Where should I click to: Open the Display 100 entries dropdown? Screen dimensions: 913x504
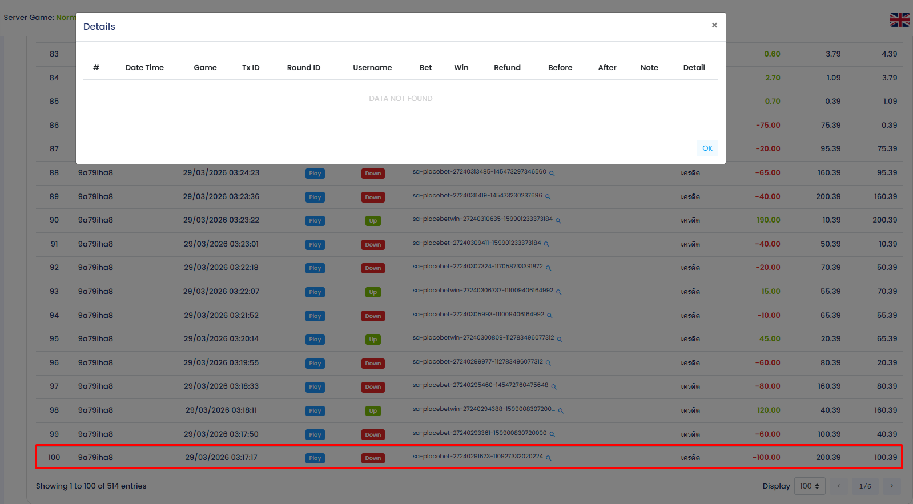pyautogui.click(x=809, y=486)
